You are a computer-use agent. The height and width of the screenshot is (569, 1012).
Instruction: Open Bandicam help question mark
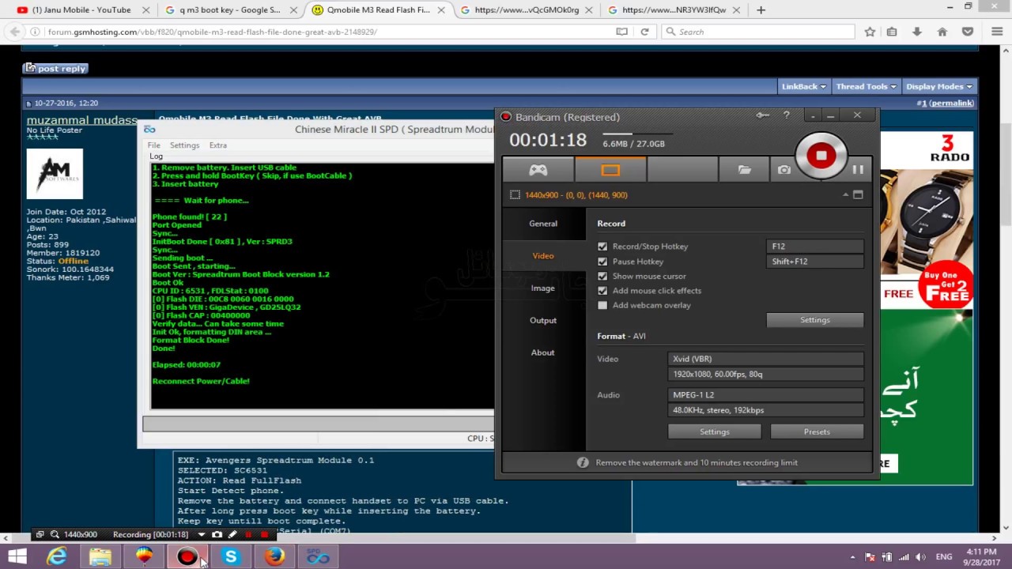[786, 115]
